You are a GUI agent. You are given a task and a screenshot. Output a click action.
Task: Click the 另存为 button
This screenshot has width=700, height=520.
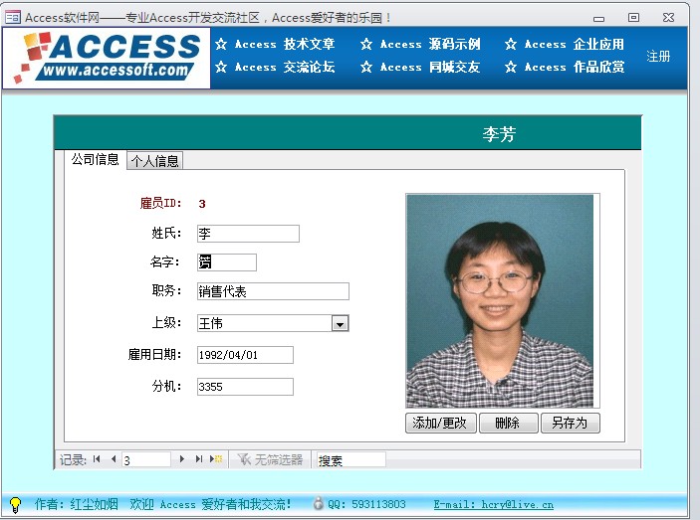tap(570, 423)
